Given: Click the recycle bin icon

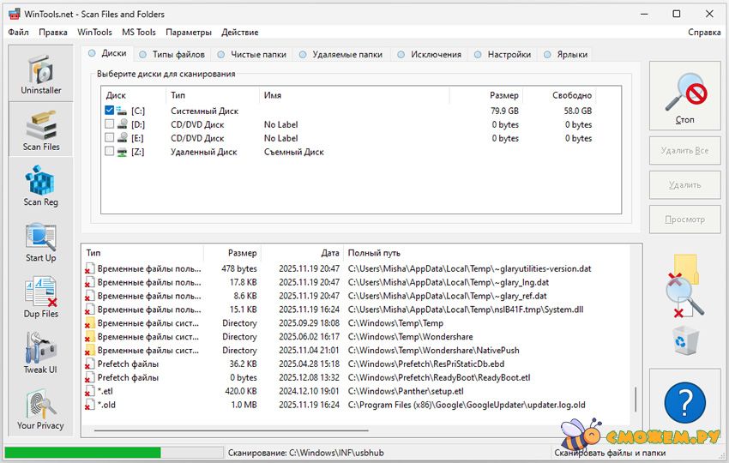Looking at the screenshot, I should click(x=685, y=340).
